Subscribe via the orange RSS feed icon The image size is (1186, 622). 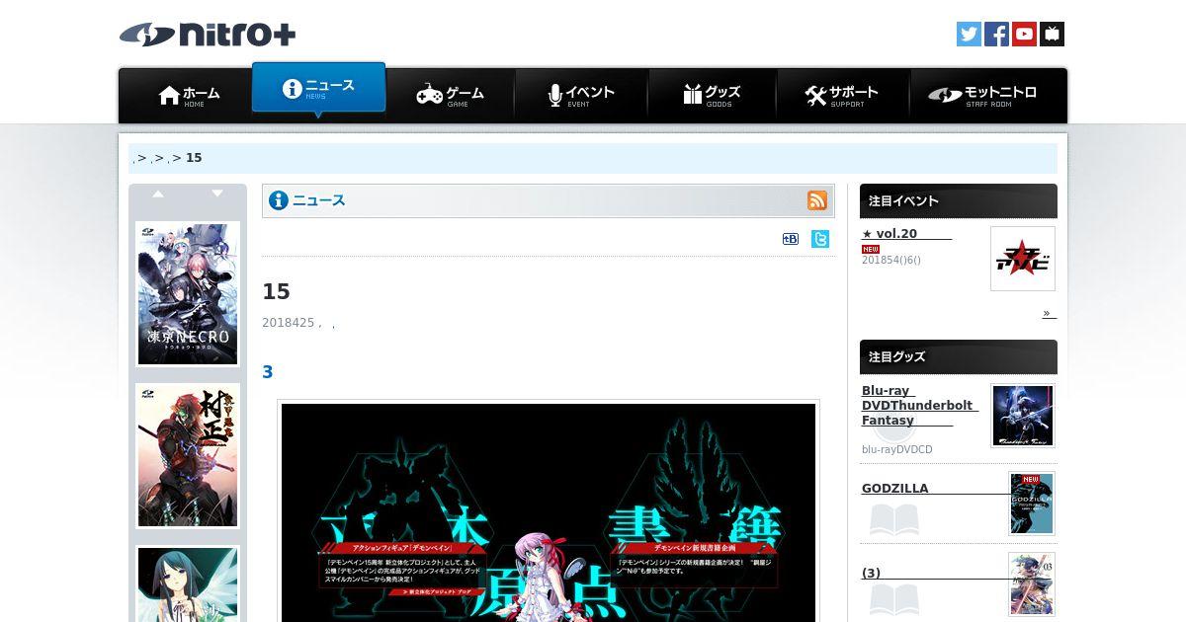point(817,200)
